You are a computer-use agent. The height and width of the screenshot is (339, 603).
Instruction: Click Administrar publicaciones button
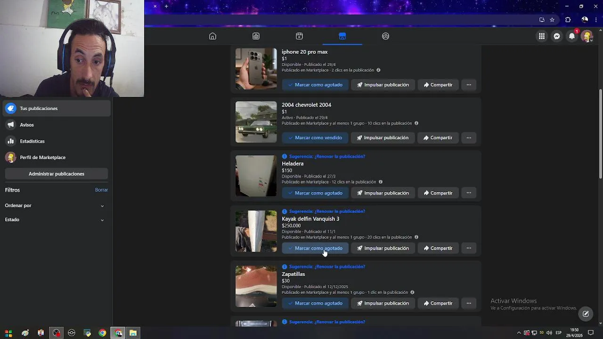coord(57,174)
